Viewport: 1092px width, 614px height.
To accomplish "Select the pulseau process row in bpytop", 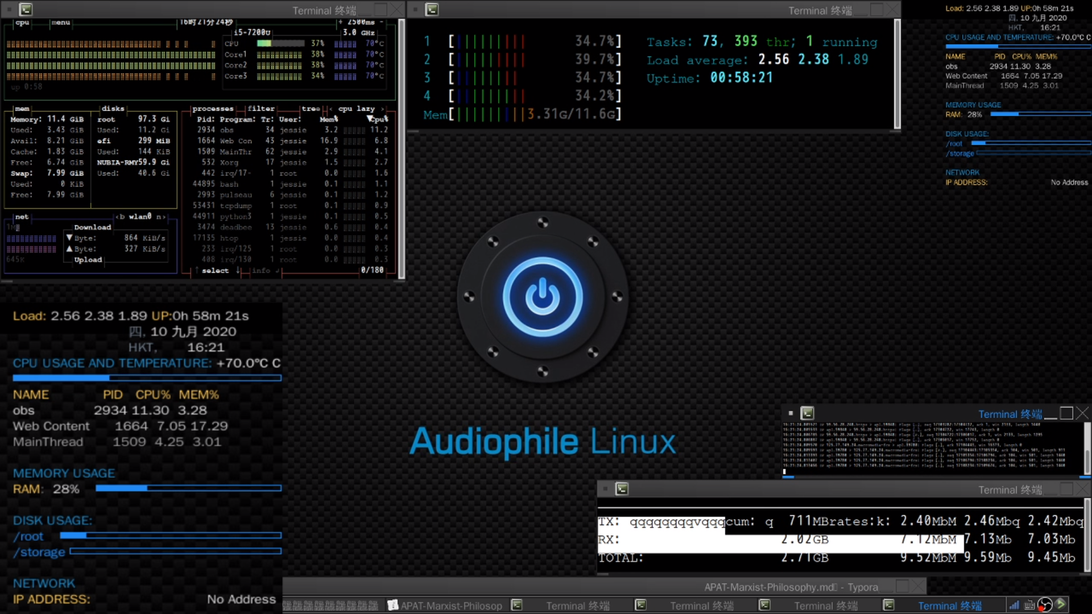I will (291, 194).
